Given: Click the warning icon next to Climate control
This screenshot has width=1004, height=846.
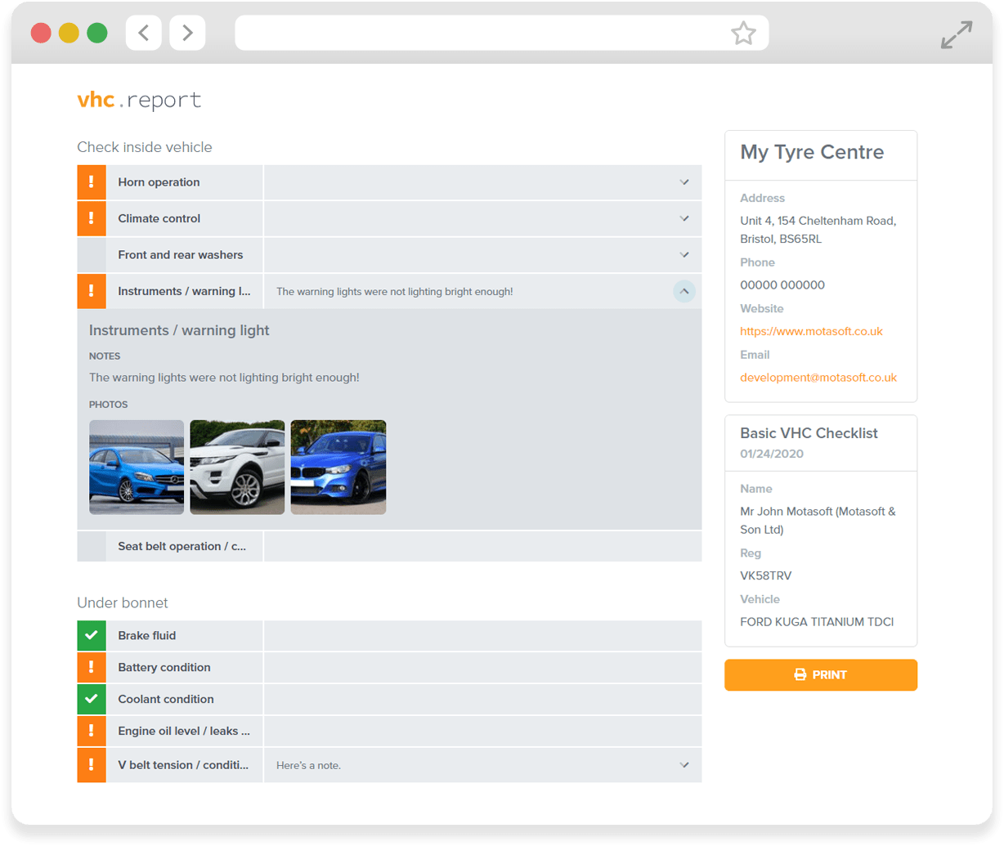Looking at the screenshot, I should (x=92, y=218).
